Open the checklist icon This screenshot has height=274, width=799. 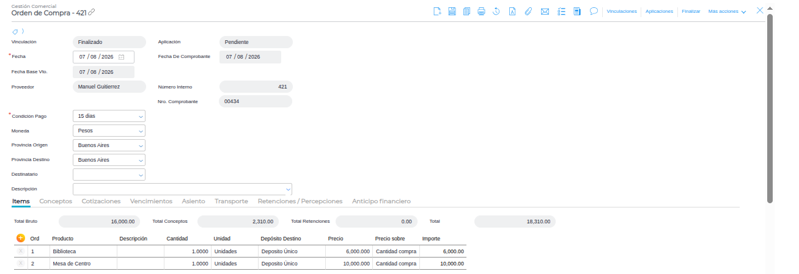point(562,11)
